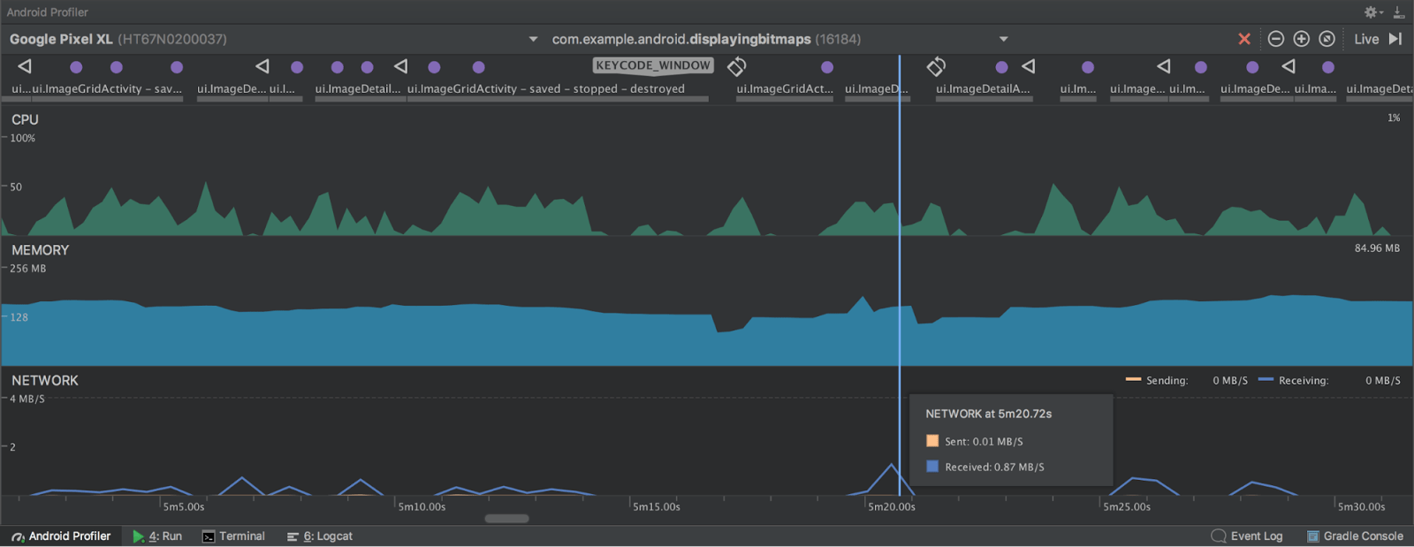Click the 'ui.ImageGridAct...' activity label
Screen dimensions: 1414x547
(785, 89)
